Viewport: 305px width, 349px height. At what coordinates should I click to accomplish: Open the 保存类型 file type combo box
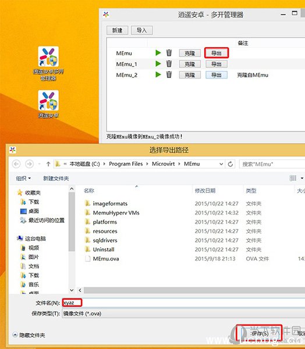183,314
